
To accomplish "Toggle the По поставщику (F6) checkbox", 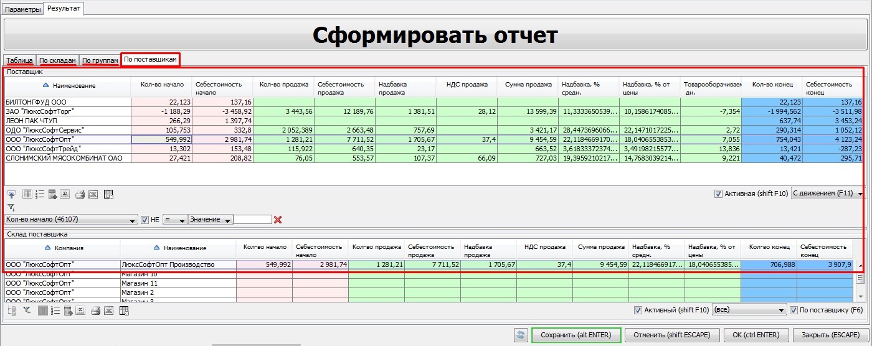I will click(794, 310).
